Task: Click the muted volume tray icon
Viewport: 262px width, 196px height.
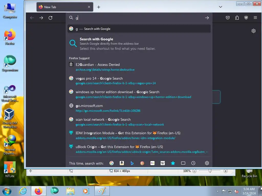Action: point(236,191)
